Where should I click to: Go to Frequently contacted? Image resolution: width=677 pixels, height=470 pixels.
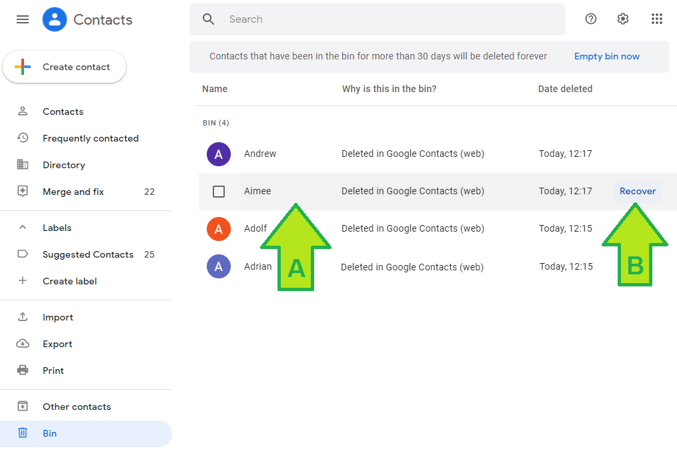coord(90,138)
